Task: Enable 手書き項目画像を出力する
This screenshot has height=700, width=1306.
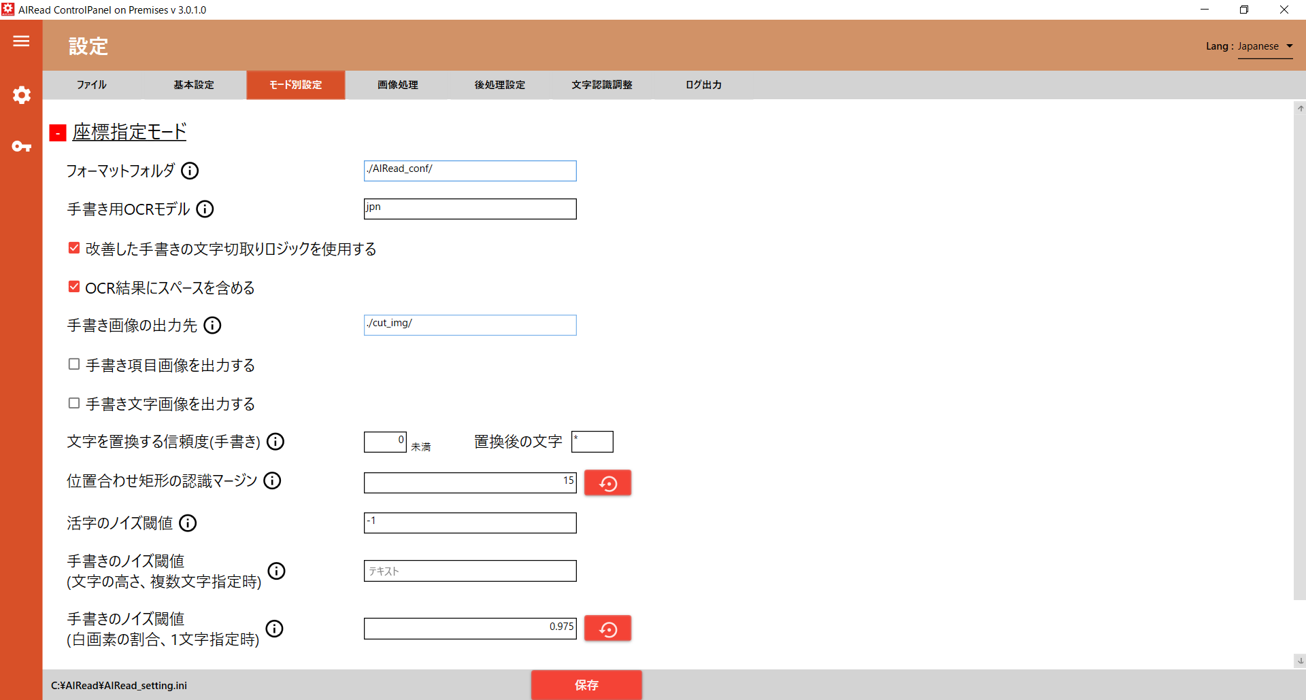Action: (73, 364)
